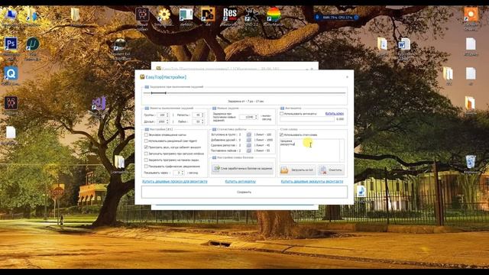Click the delay slider right handle
The height and width of the screenshot is (275, 489).
166,93
